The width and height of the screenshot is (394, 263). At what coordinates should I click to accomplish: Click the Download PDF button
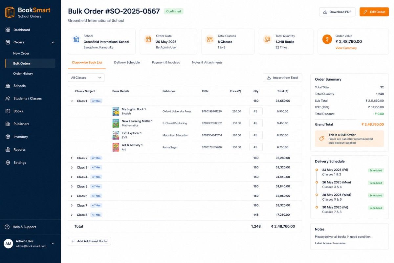tap(337, 12)
